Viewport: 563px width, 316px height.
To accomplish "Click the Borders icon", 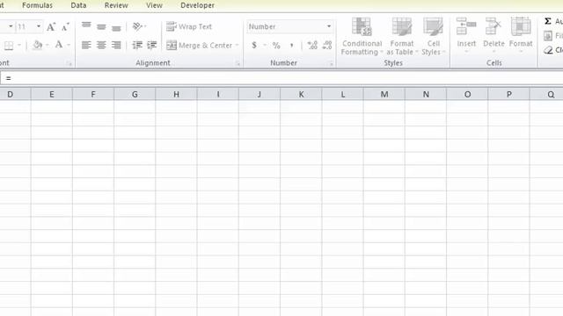I will pyautogui.click(x=9, y=45).
